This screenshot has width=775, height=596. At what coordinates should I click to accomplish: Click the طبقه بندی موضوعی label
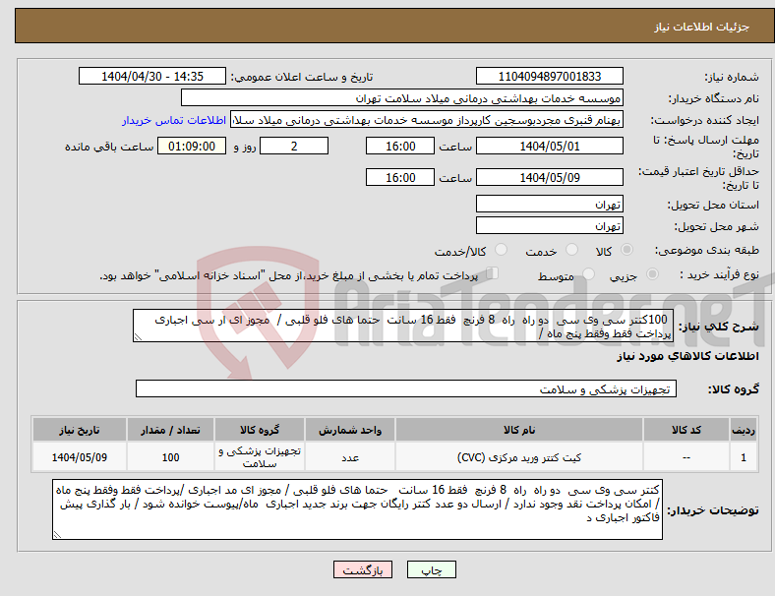pos(707,250)
